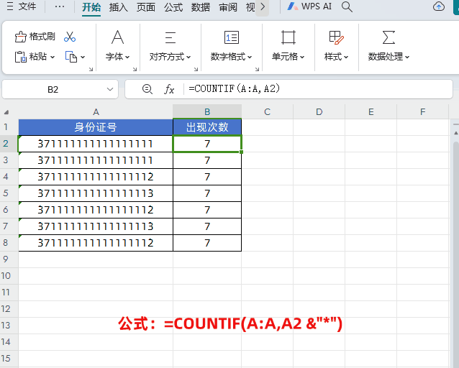Viewport: 459px width, 368px height.
Task: Click the more tabs right arrow button
Action: click(x=263, y=7)
